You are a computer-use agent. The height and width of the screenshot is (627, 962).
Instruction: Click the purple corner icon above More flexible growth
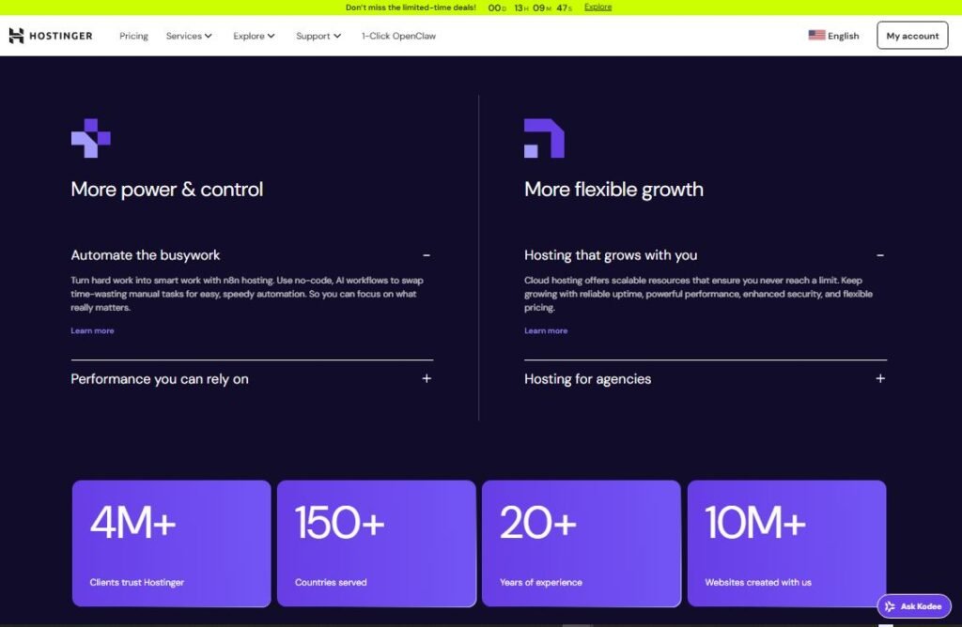544,138
